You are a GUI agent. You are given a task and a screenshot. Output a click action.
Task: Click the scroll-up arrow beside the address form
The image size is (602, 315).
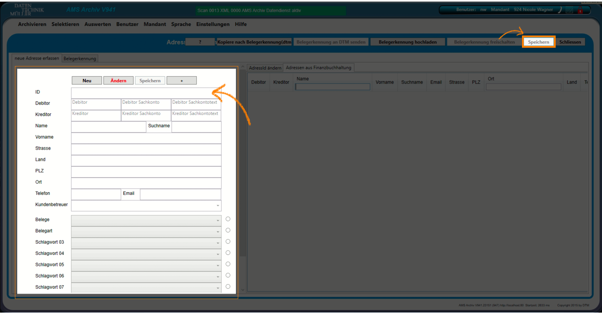242,67
